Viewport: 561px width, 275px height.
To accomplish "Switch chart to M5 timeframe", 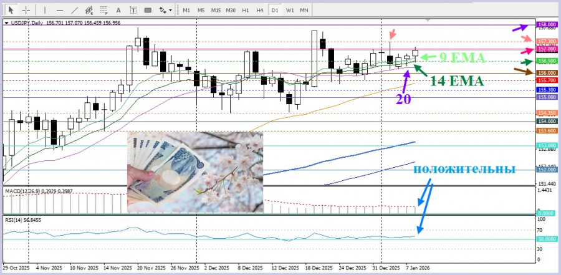I will click(x=201, y=10).
